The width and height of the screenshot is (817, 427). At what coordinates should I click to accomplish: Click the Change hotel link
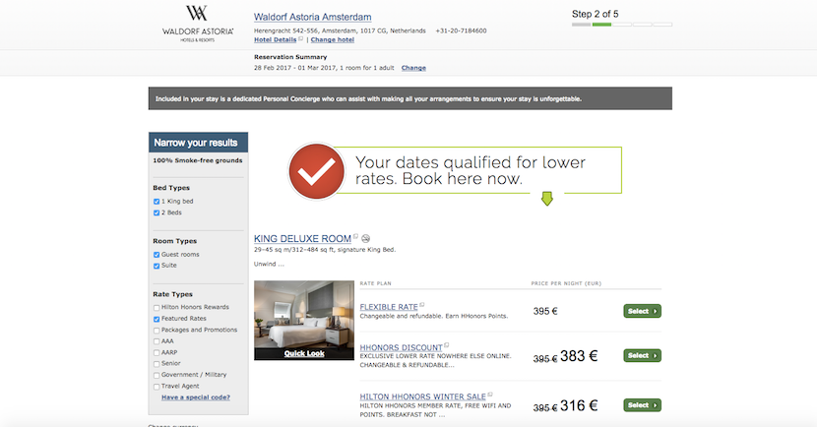(x=332, y=39)
